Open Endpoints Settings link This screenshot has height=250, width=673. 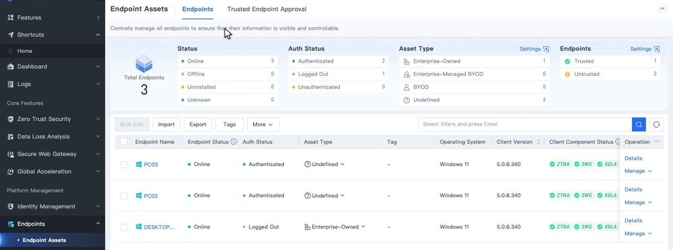coord(645,49)
